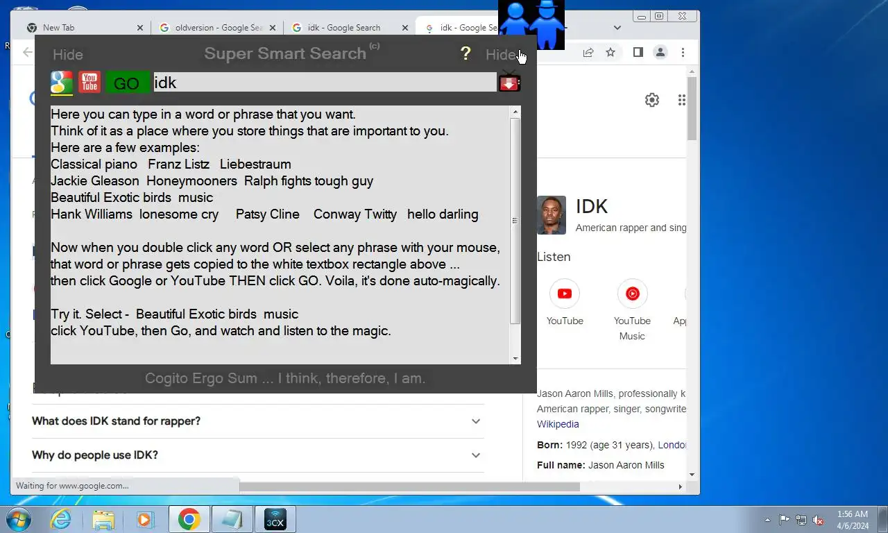Click the network tray icon
The image size is (888, 533).
801,520
